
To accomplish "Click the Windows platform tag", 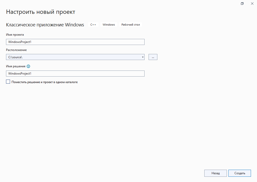I will click(109, 25).
